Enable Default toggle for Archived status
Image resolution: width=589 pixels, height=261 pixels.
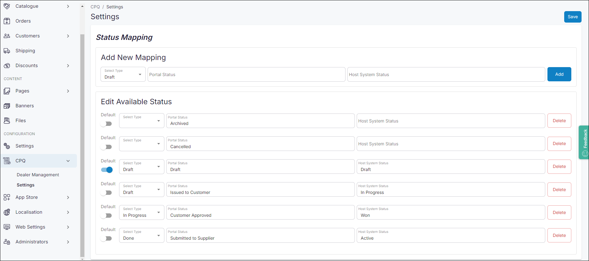106,124
